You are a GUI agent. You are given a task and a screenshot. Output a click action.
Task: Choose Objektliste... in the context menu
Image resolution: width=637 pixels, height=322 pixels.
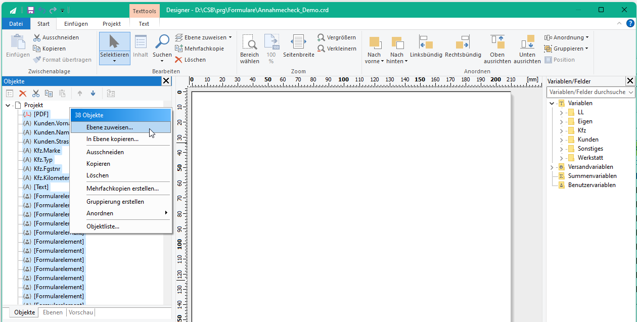coord(121,226)
